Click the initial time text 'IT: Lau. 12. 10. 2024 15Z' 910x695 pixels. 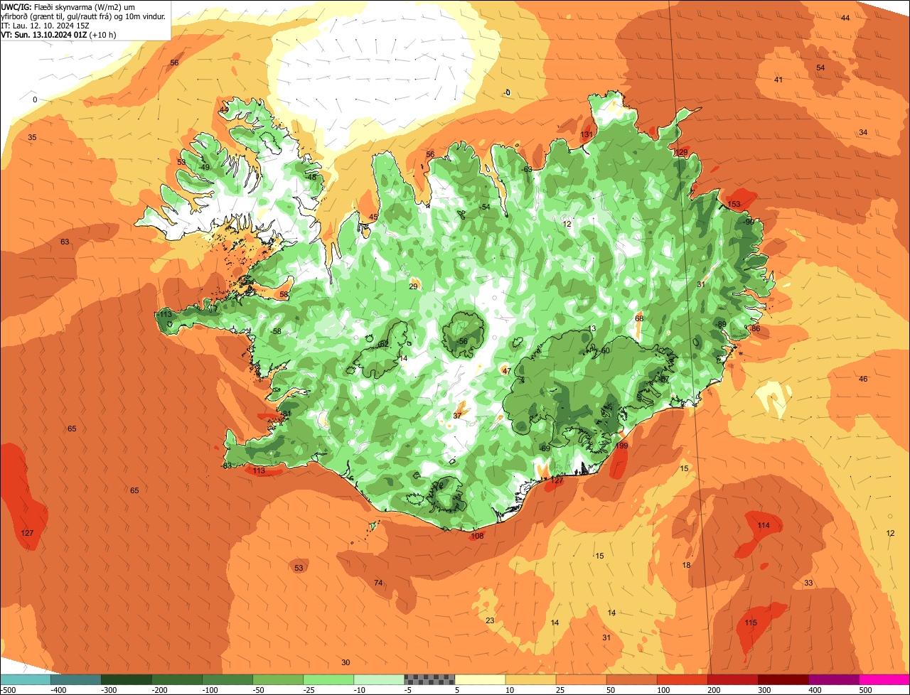(45, 25)
